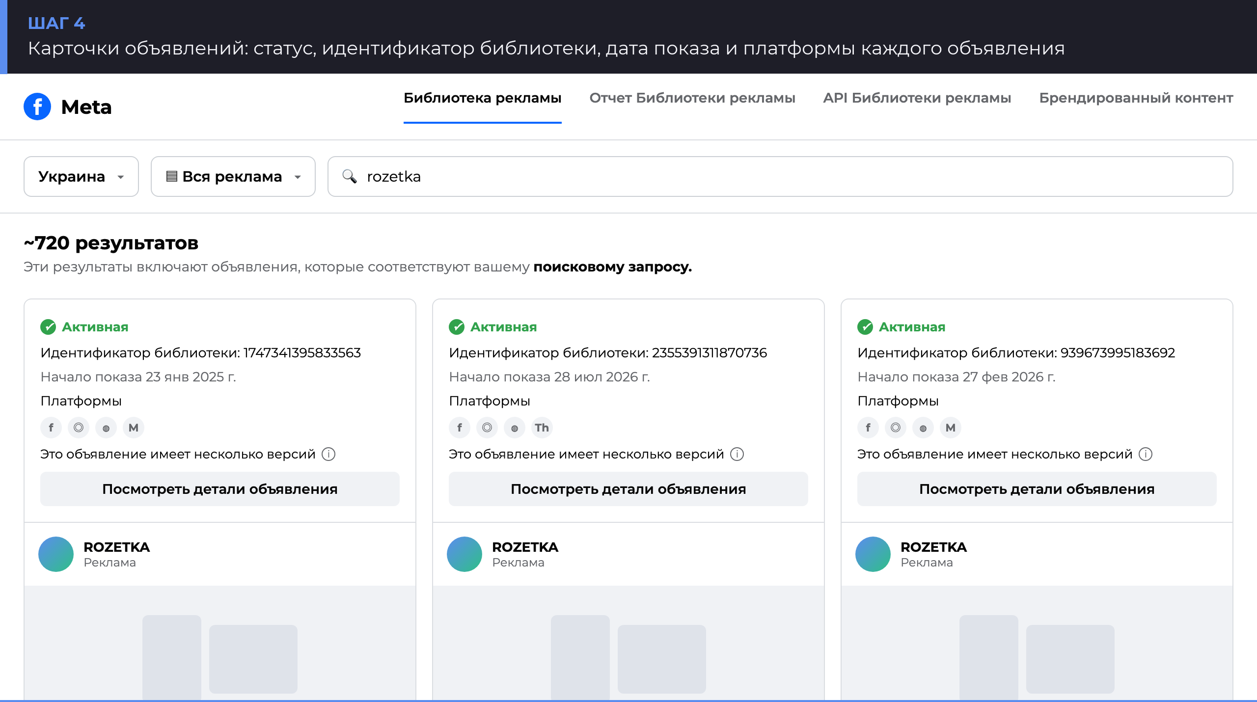Click library ID text 2355391311870736
1257x702 pixels.
[710, 352]
